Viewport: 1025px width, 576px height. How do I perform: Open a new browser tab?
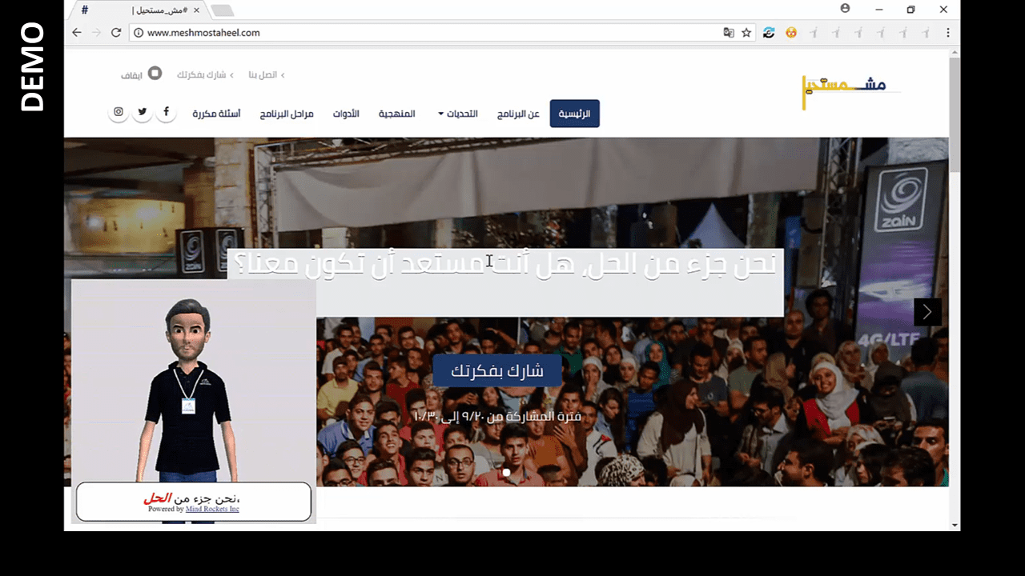tap(222, 10)
